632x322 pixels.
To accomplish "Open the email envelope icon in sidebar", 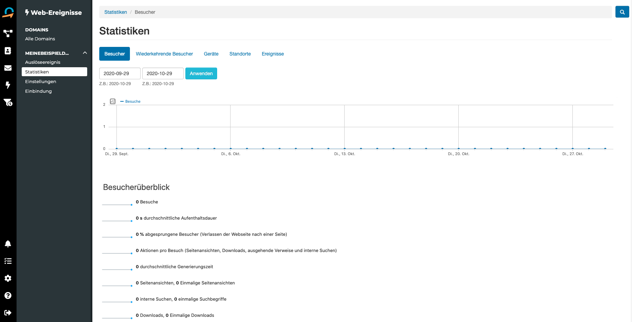I will pos(8,68).
